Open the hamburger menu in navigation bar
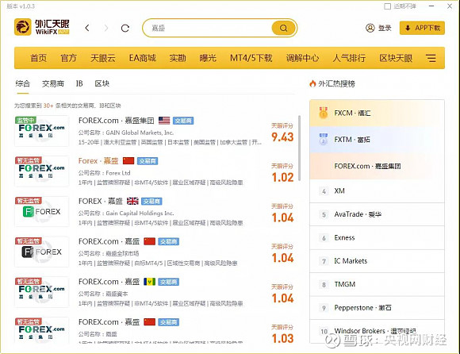460x354 pixels. (x=431, y=58)
